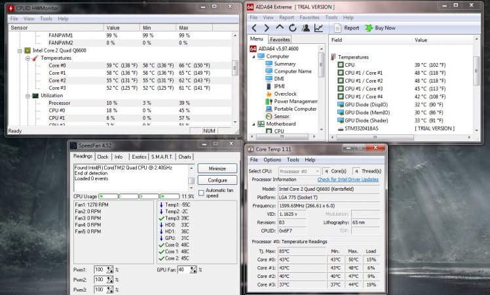Click the IPMI icon in AIDA64 tree

tap(269, 87)
